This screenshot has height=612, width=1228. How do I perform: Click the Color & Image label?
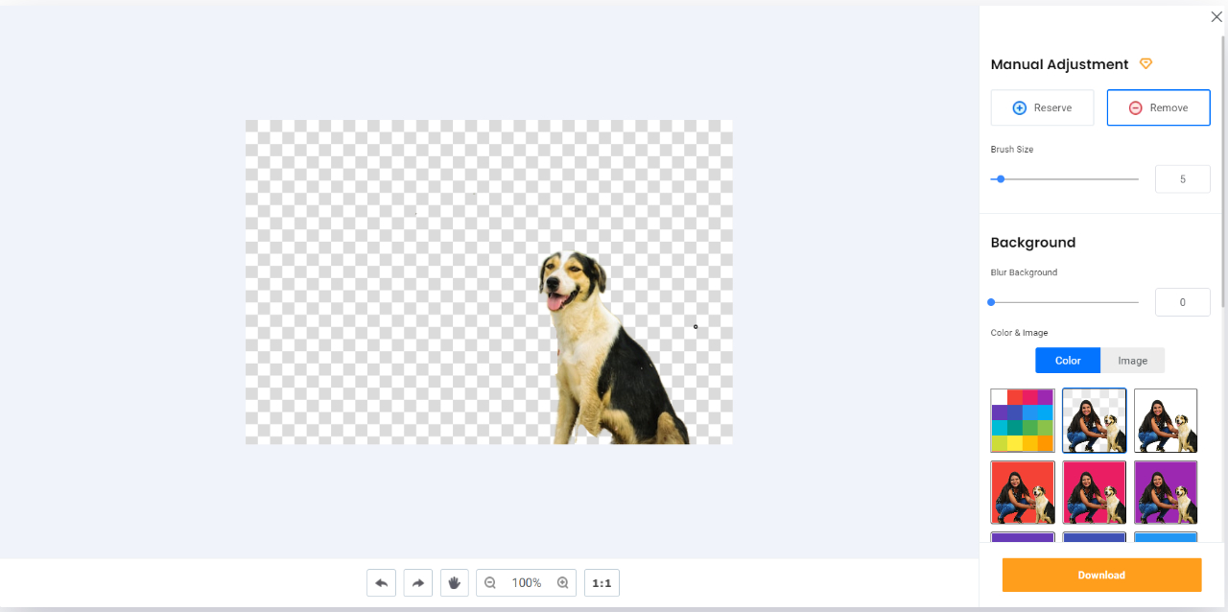coord(1019,333)
